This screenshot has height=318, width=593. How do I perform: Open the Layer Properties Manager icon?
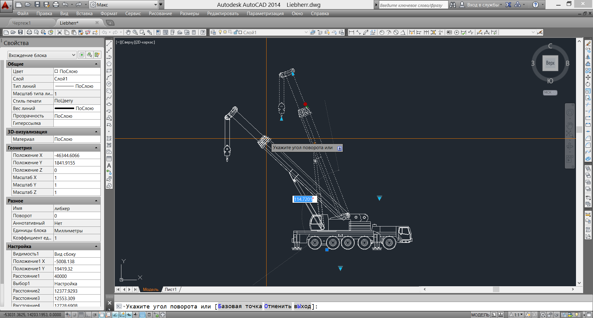[213, 32]
